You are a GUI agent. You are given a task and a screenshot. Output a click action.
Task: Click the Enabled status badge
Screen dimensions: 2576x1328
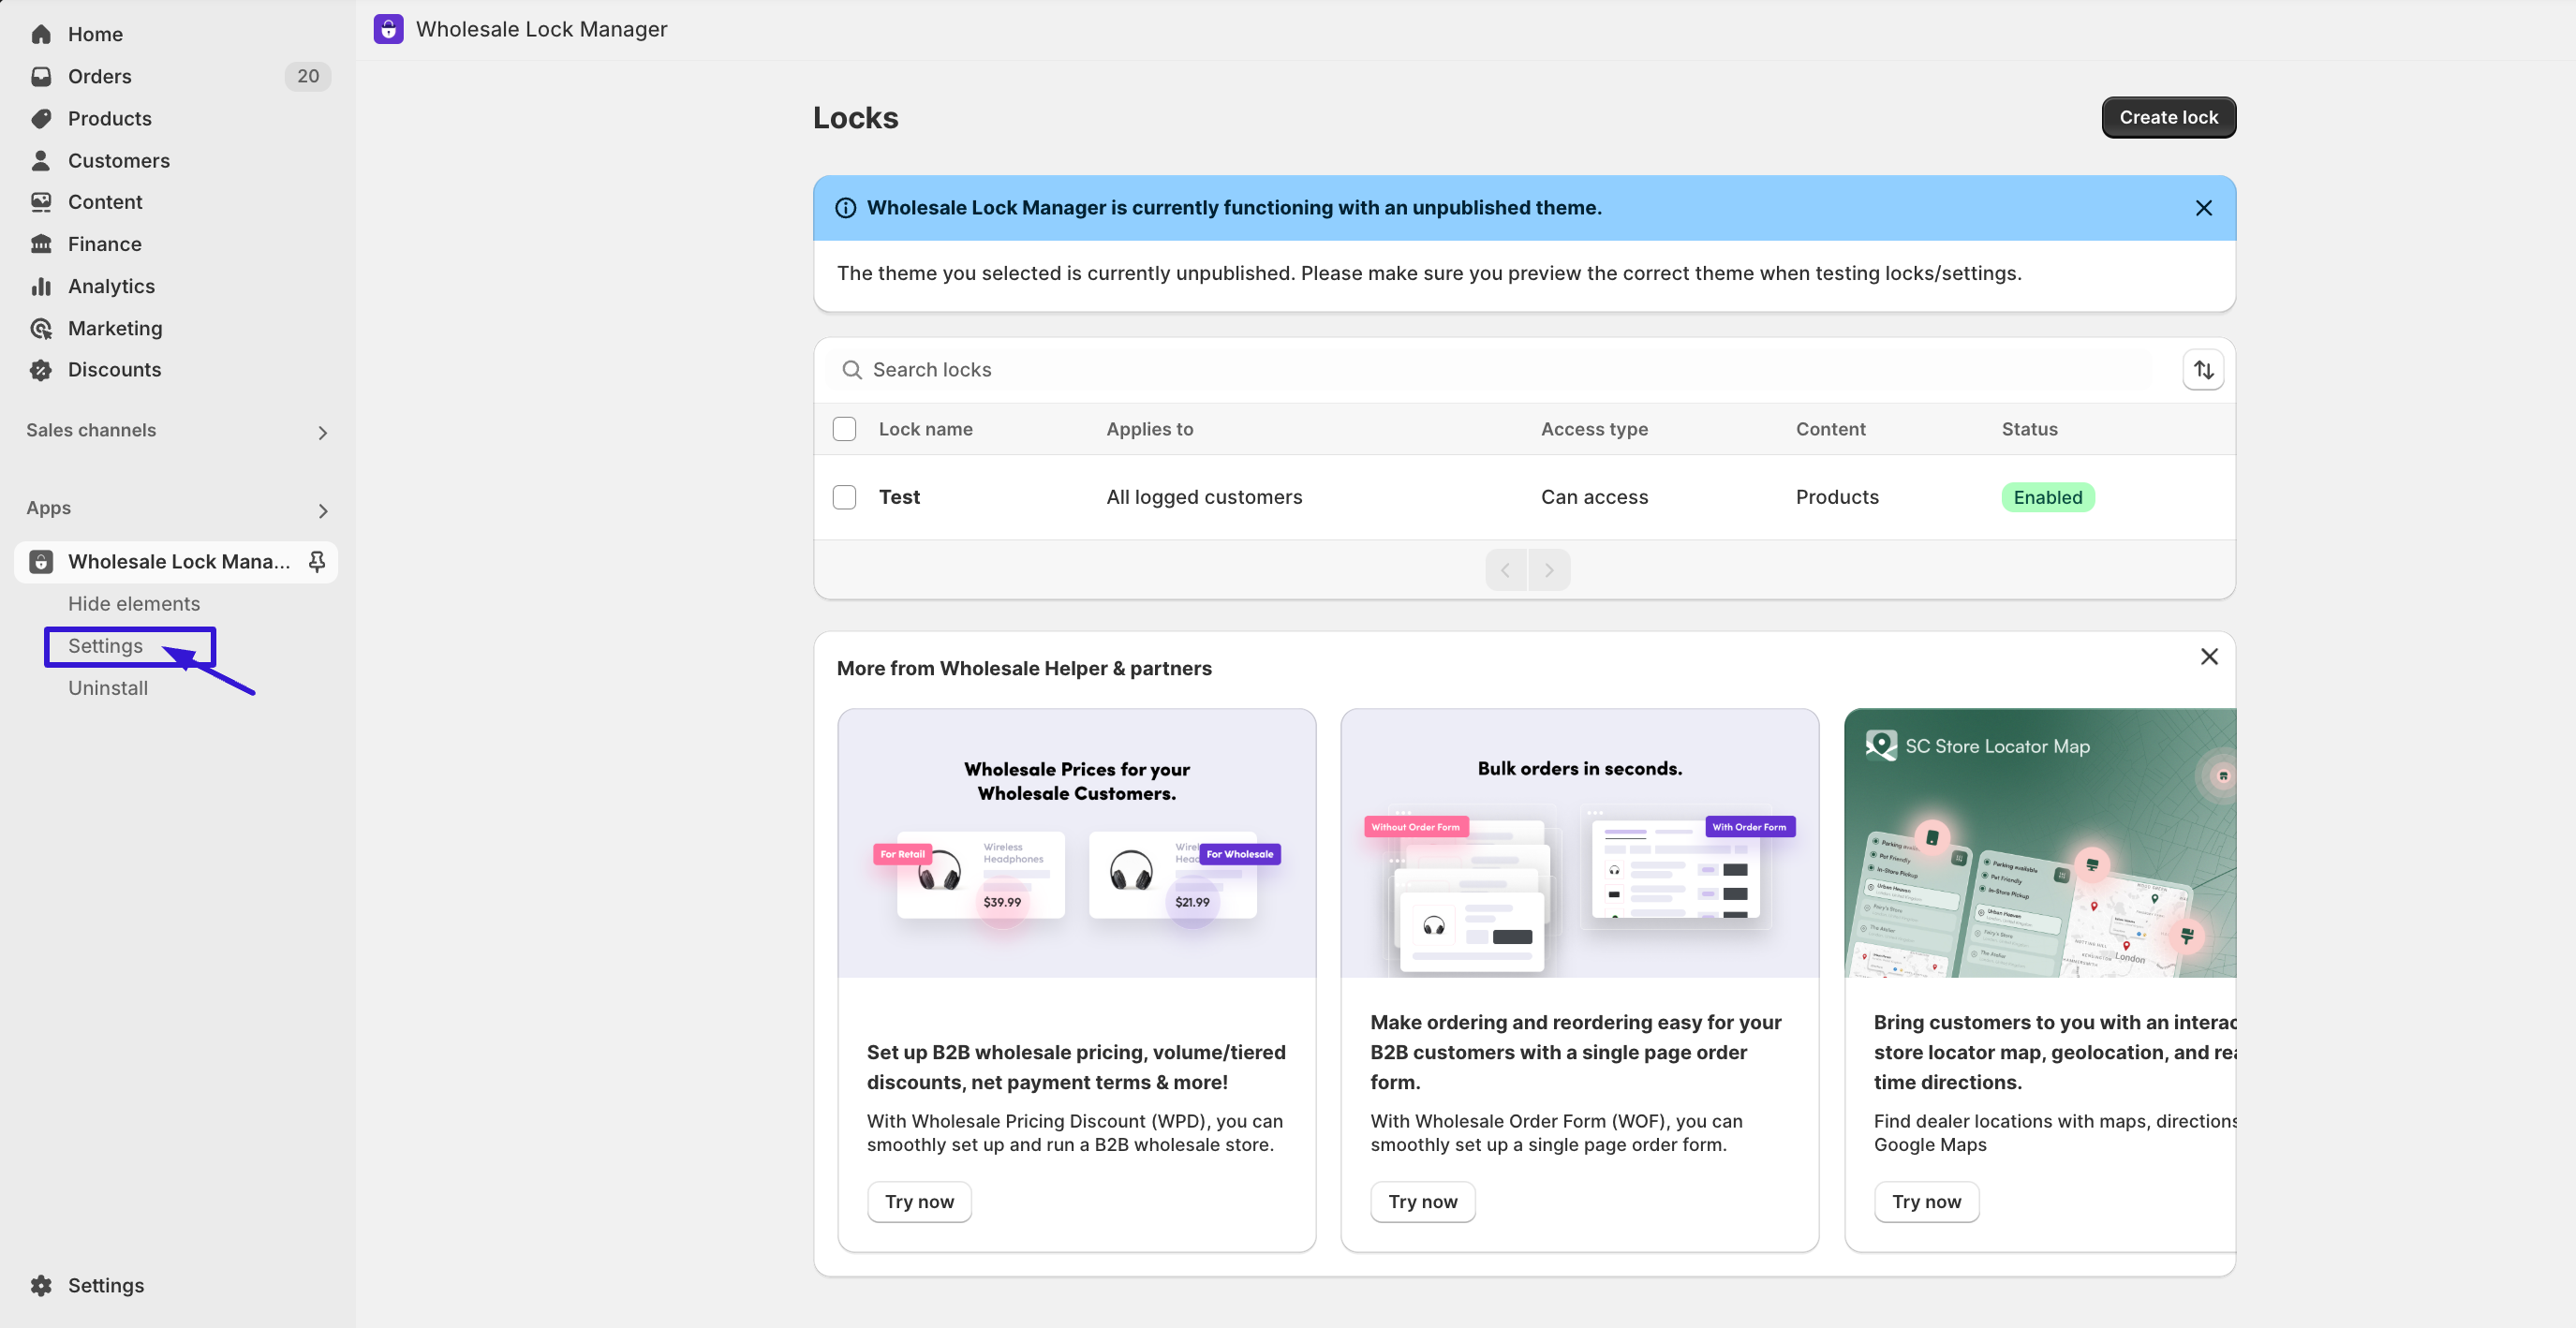2048,497
